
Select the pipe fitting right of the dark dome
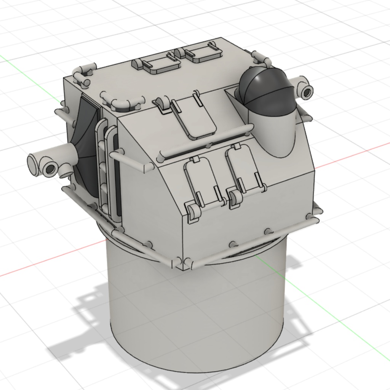[x=302, y=88]
